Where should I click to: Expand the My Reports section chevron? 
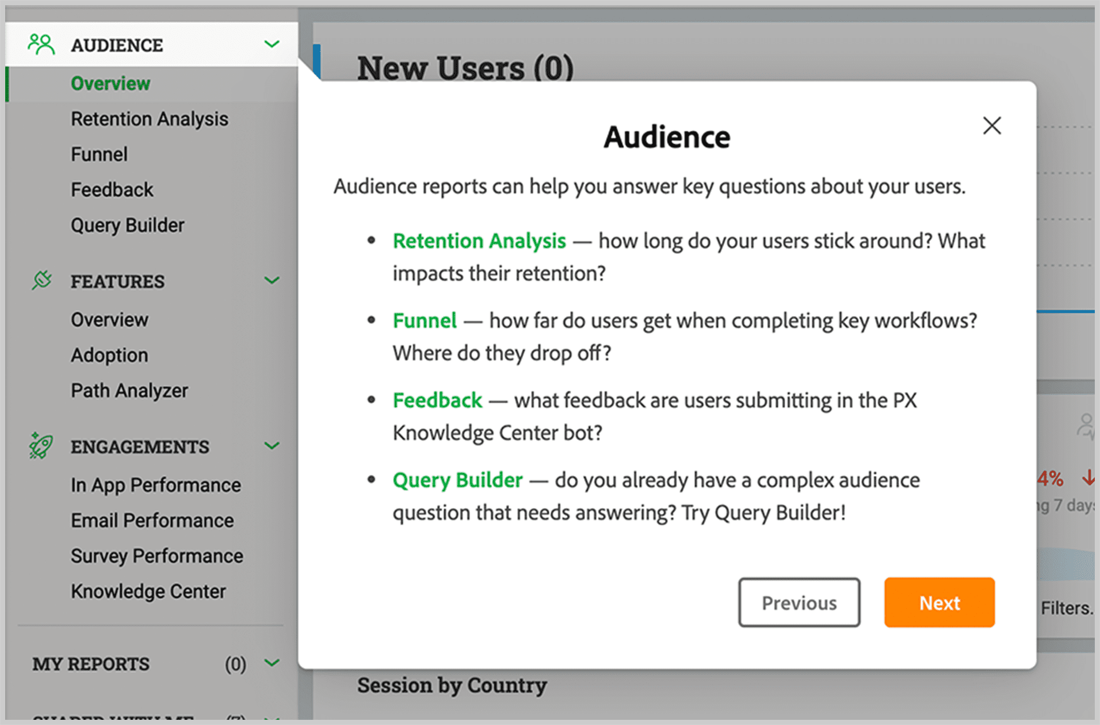pos(272,663)
